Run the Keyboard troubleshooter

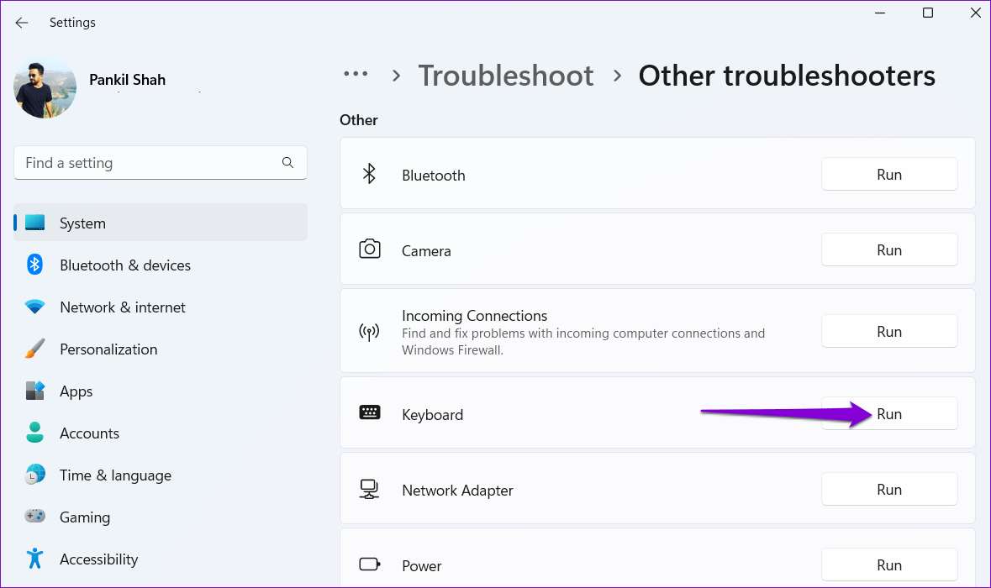click(888, 414)
